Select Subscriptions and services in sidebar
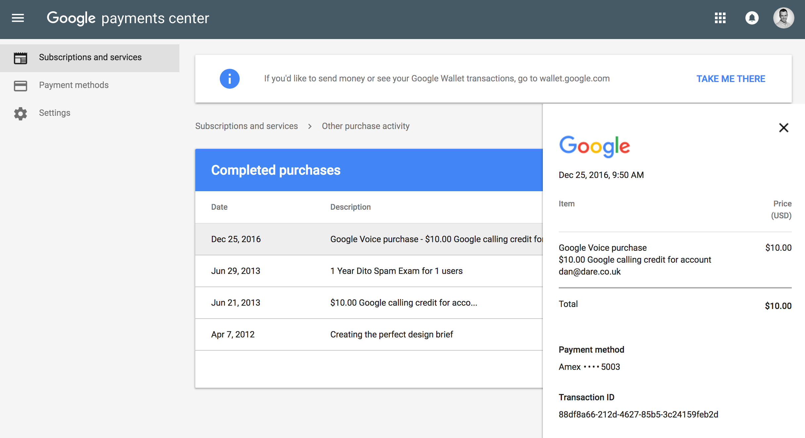This screenshot has width=805, height=438. pyautogui.click(x=90, y=58)
